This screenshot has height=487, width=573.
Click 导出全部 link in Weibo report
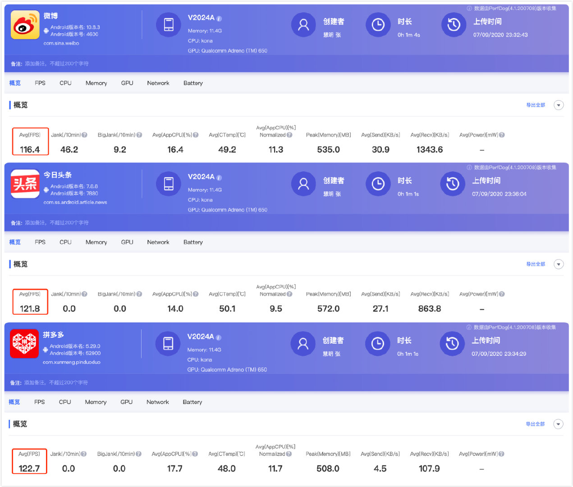[536, 105]
